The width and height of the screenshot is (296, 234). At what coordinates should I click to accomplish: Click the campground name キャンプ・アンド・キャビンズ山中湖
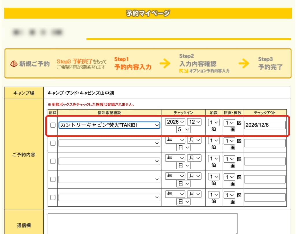pyautogui.click(x=81, y=93)
